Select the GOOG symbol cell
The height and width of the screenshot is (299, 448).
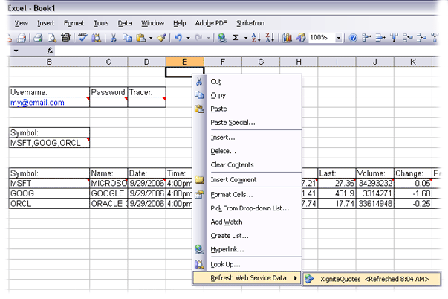tap(49, 193)
